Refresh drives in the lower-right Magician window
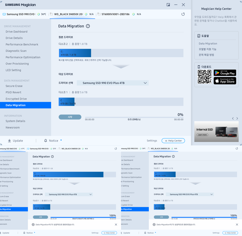 237,149
